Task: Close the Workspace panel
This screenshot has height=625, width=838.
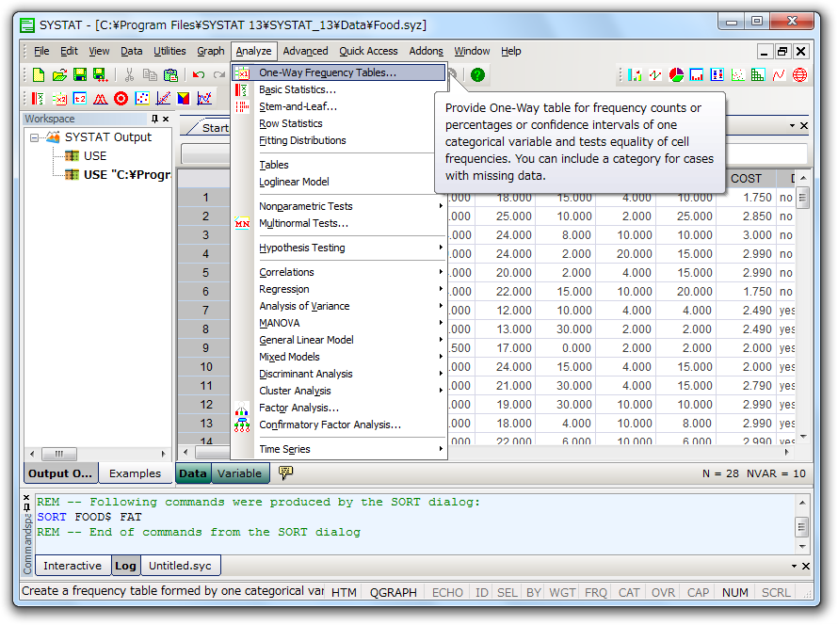Action: [166, 120]
